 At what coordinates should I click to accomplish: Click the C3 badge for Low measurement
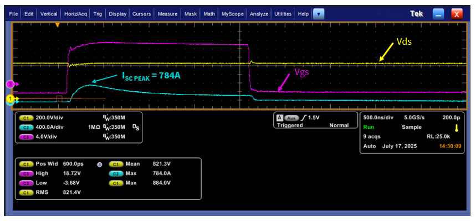26,183
